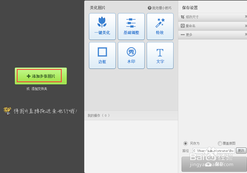
Task: Open the 边框 (border) tool
Action: tap(102, 55)
